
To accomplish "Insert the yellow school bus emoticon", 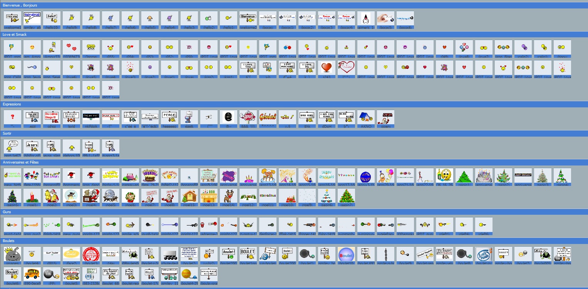I will pos(32,274).
